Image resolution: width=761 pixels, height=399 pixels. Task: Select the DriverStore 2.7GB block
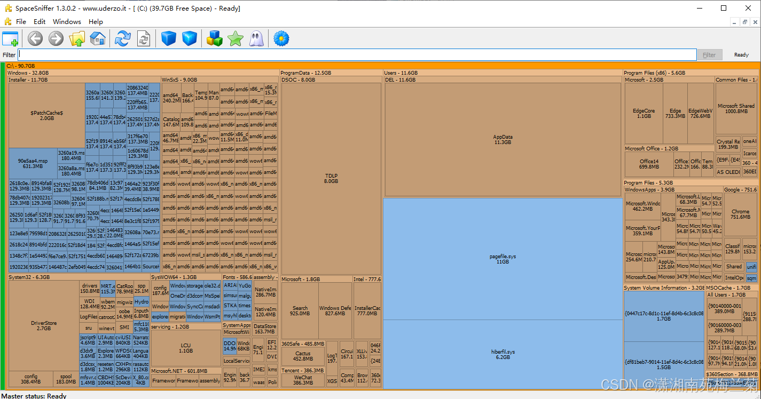(44, 325)
